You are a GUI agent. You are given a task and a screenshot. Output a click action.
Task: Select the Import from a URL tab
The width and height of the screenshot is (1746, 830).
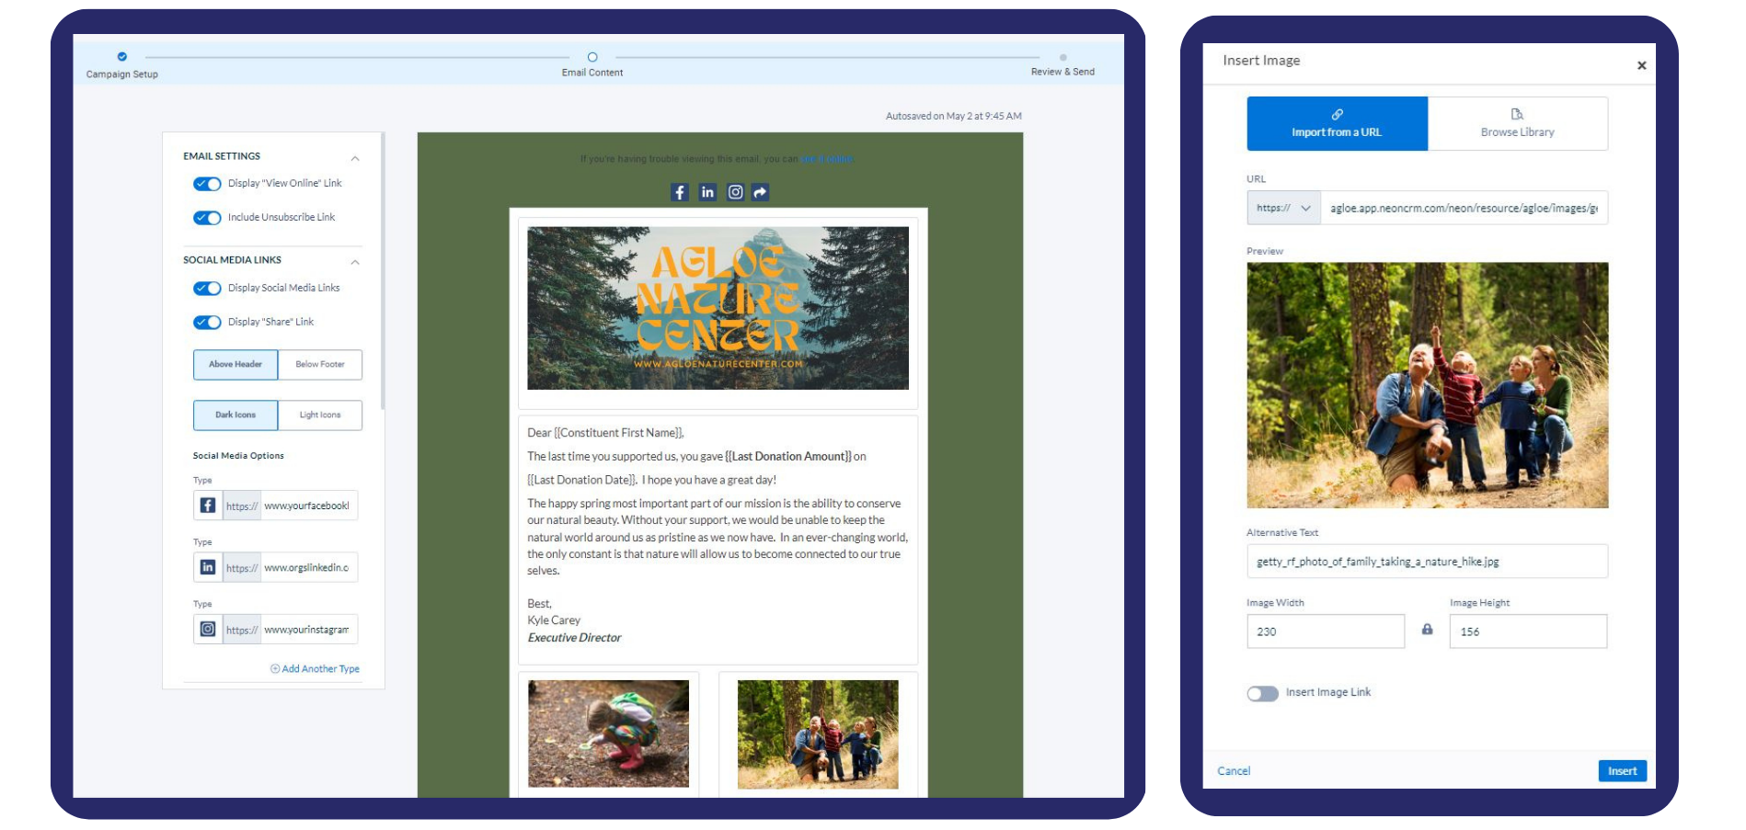(x=1337, y=124)
